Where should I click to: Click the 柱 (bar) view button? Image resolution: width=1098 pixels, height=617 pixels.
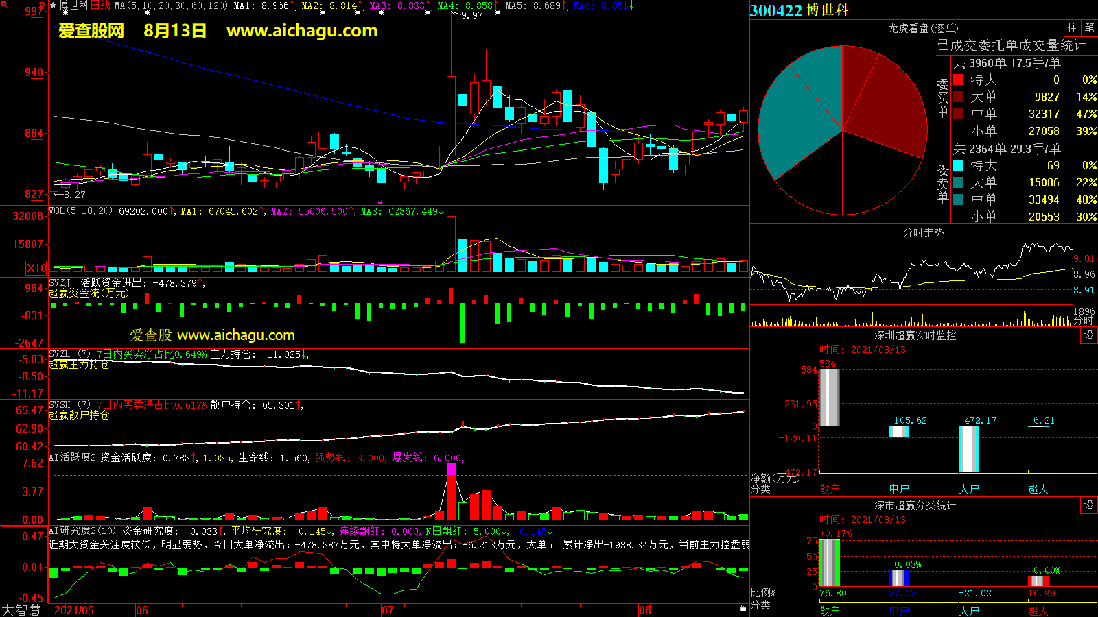[x=1072, y=28]
